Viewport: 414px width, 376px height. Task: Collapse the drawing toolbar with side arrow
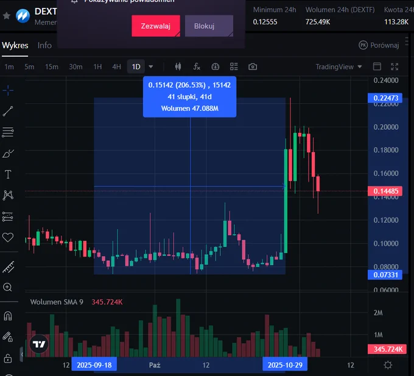(x=22, y=354)
